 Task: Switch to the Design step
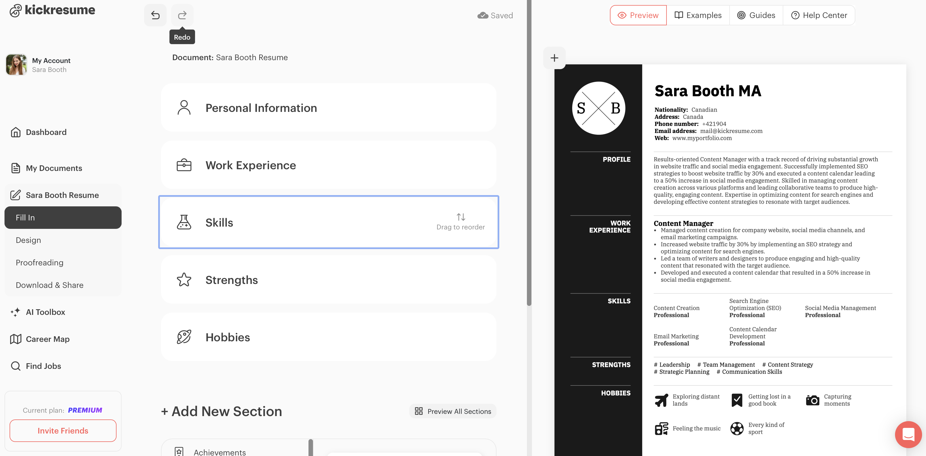tap(28, 240)
